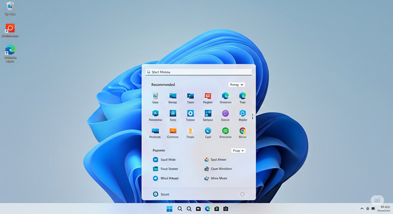Image resolution: width=393 pixels, height=214 pixels.
Task: Click the display icon in system tray
Action: pos(373,208)
